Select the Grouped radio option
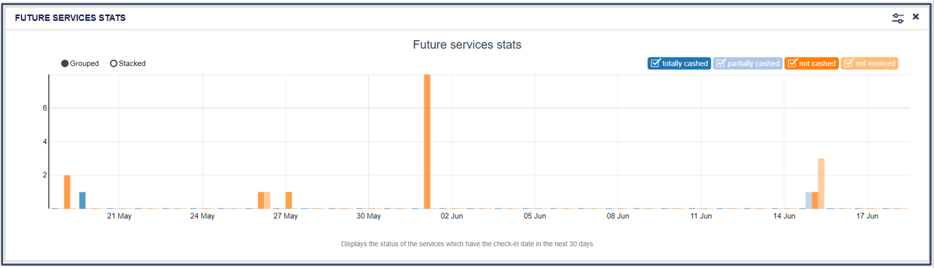The width and height of the screenshot is (934, 268). click(x=65, y=64)
